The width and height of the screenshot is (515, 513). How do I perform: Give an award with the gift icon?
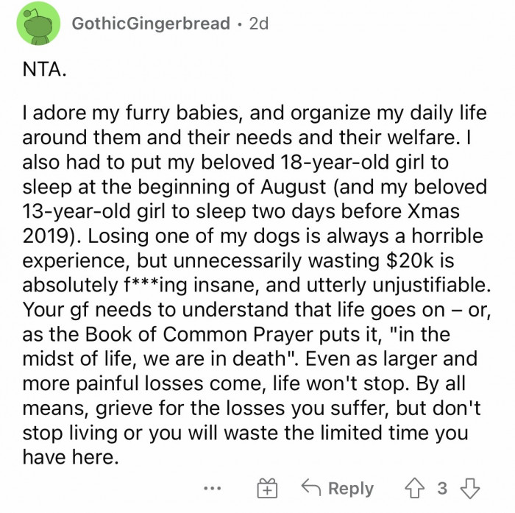267,489
